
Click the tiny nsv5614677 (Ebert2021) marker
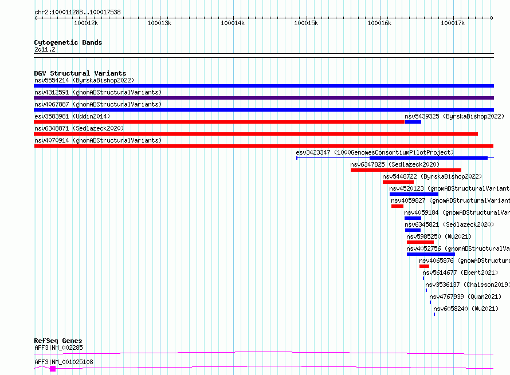423,278
